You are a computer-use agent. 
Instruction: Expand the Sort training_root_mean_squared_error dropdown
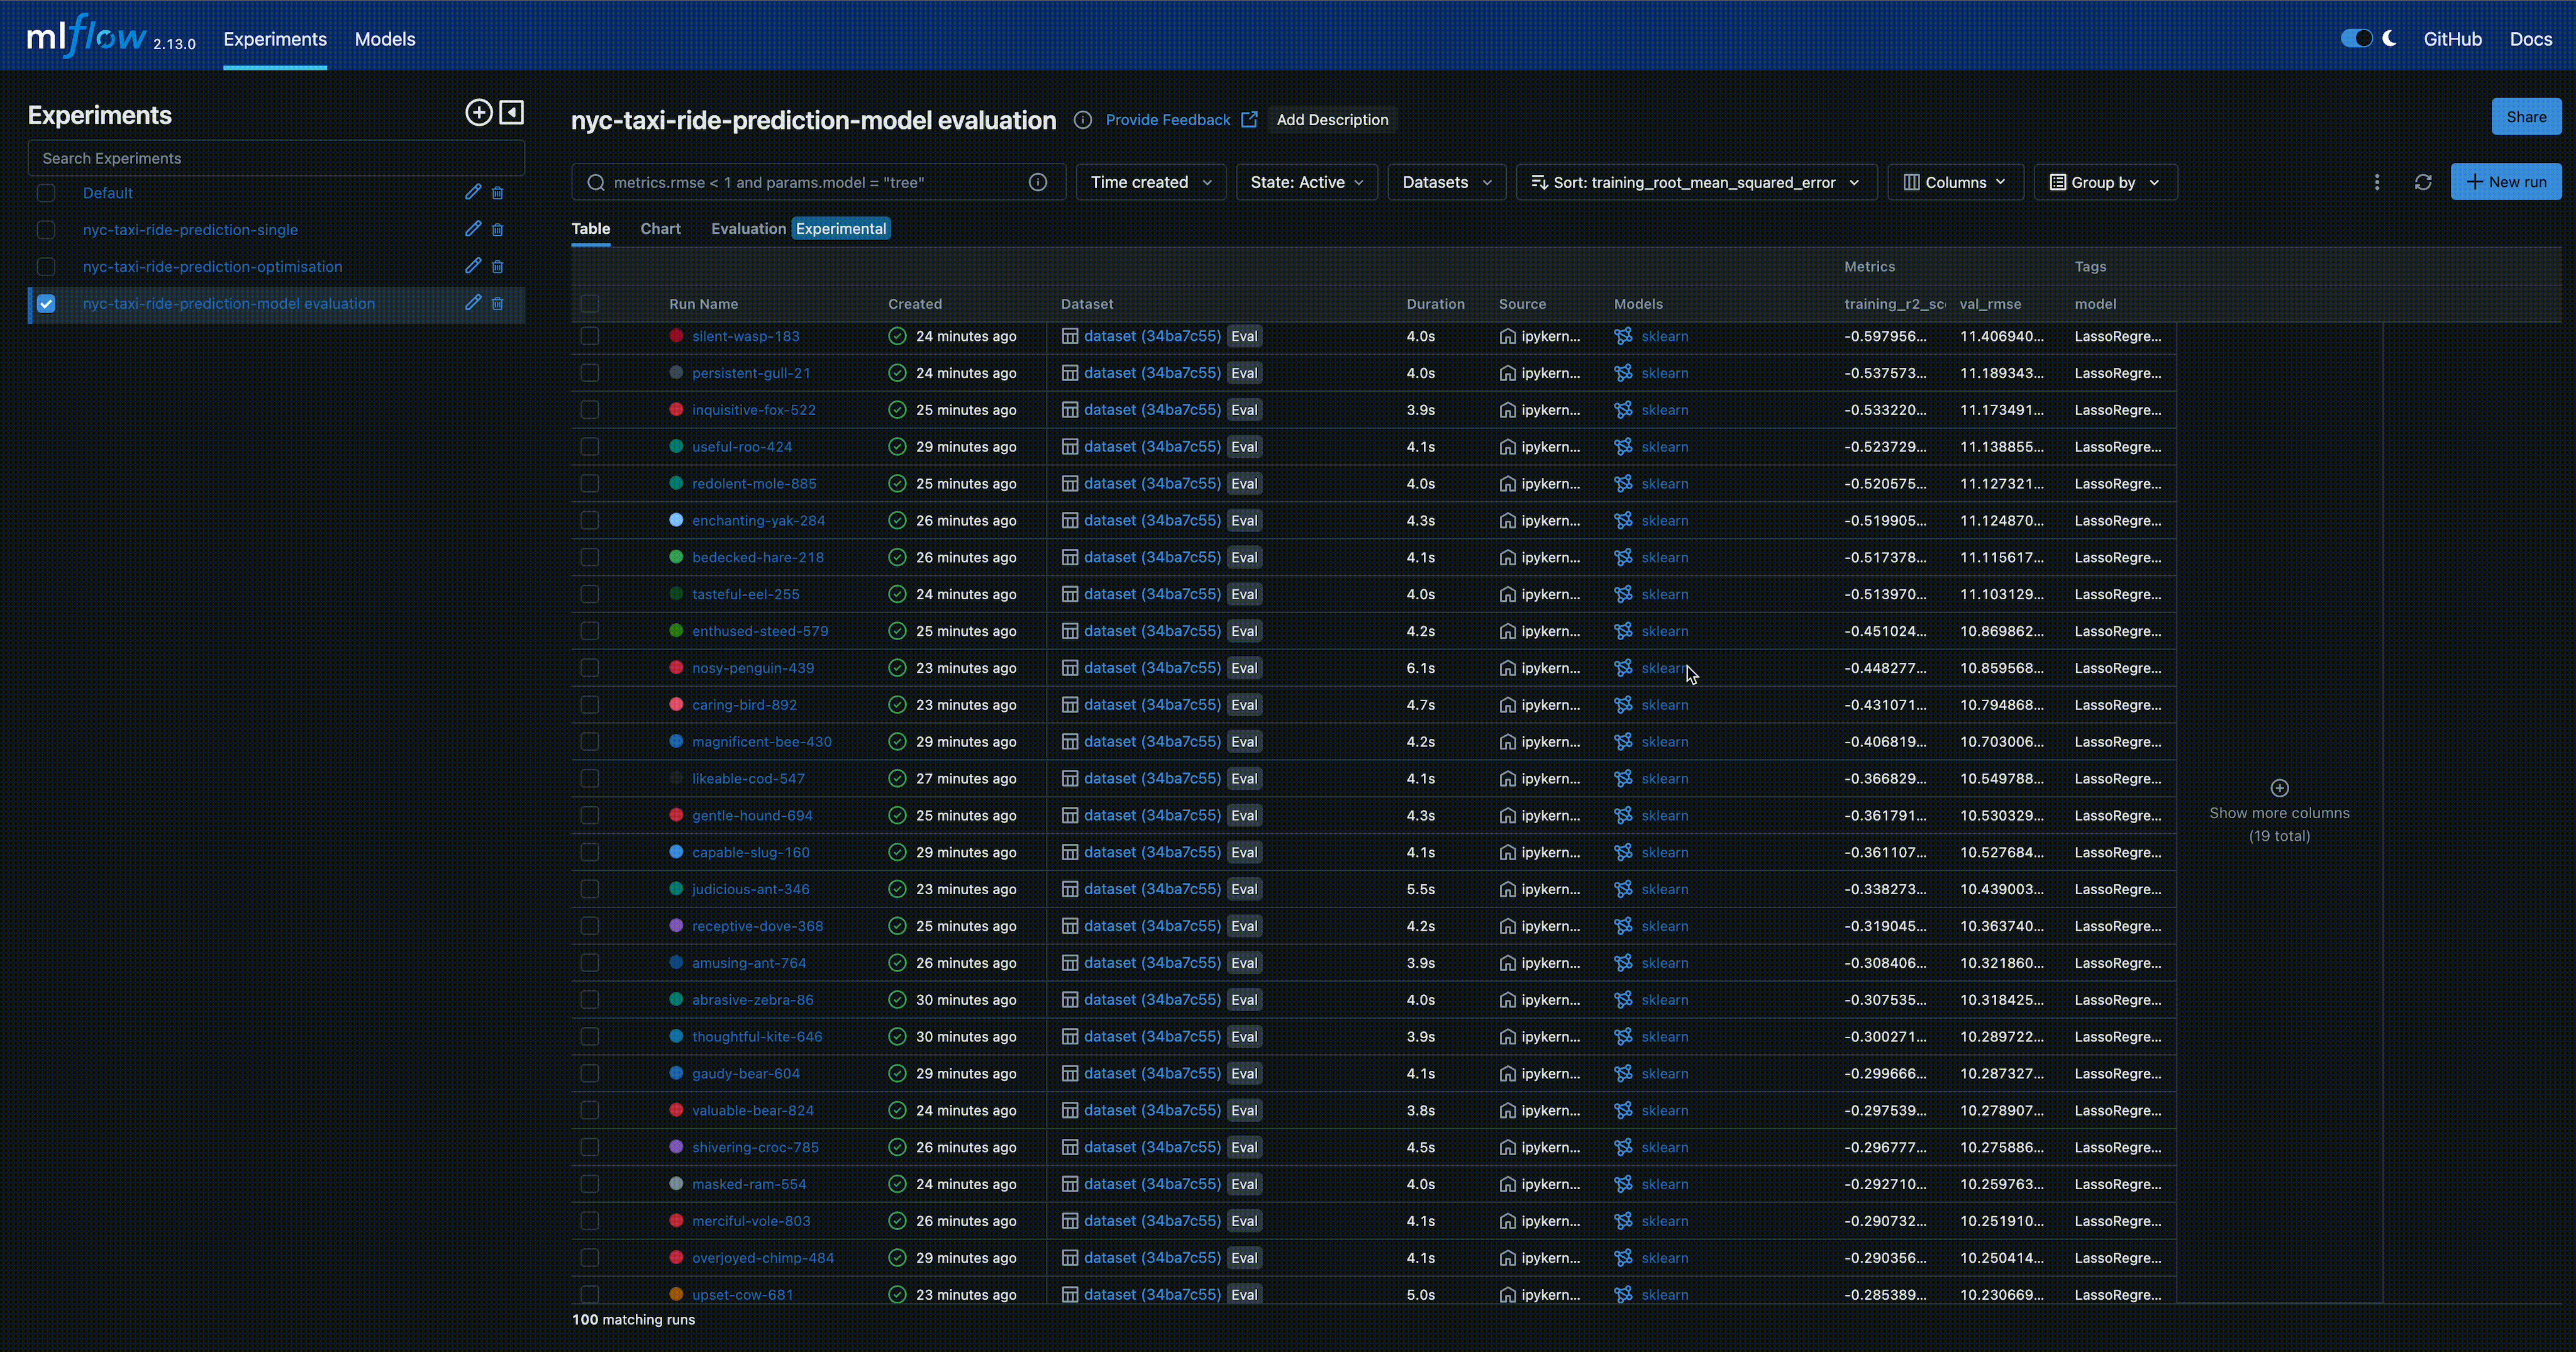point(1692,182)
